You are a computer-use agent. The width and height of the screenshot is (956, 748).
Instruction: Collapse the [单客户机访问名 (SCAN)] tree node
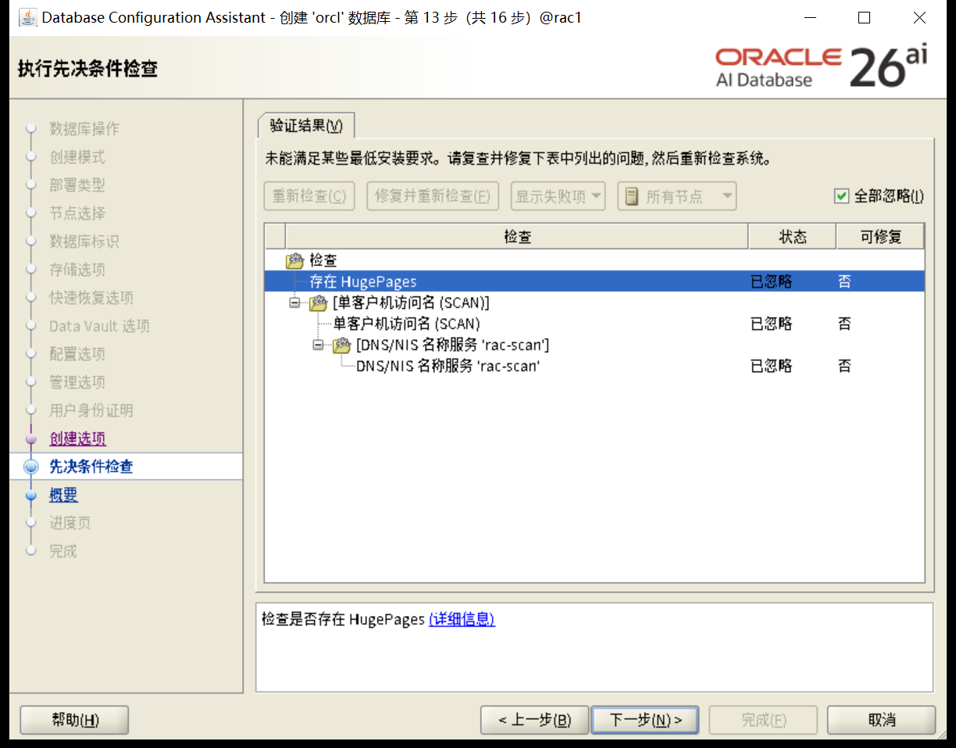pyautogui.click(x=294, y=302)
